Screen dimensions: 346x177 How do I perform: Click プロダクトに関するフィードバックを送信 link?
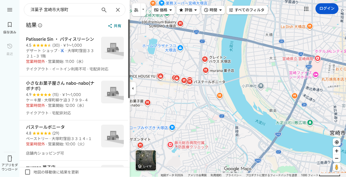[271, 175]
